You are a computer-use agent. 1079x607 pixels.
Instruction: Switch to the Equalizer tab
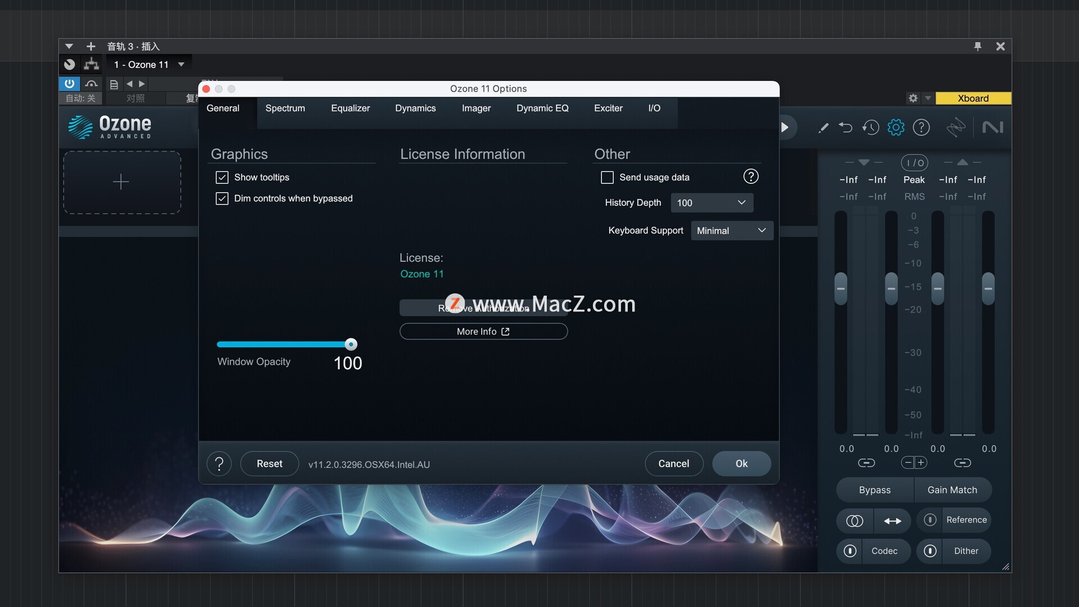[350, 108]
